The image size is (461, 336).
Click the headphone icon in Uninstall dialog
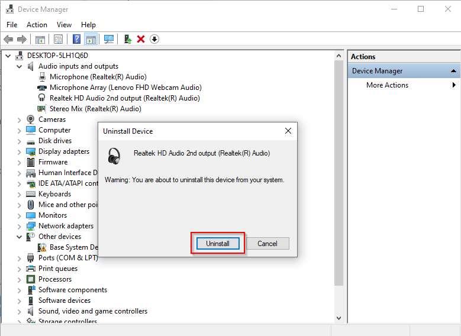[x=114, y=156]
